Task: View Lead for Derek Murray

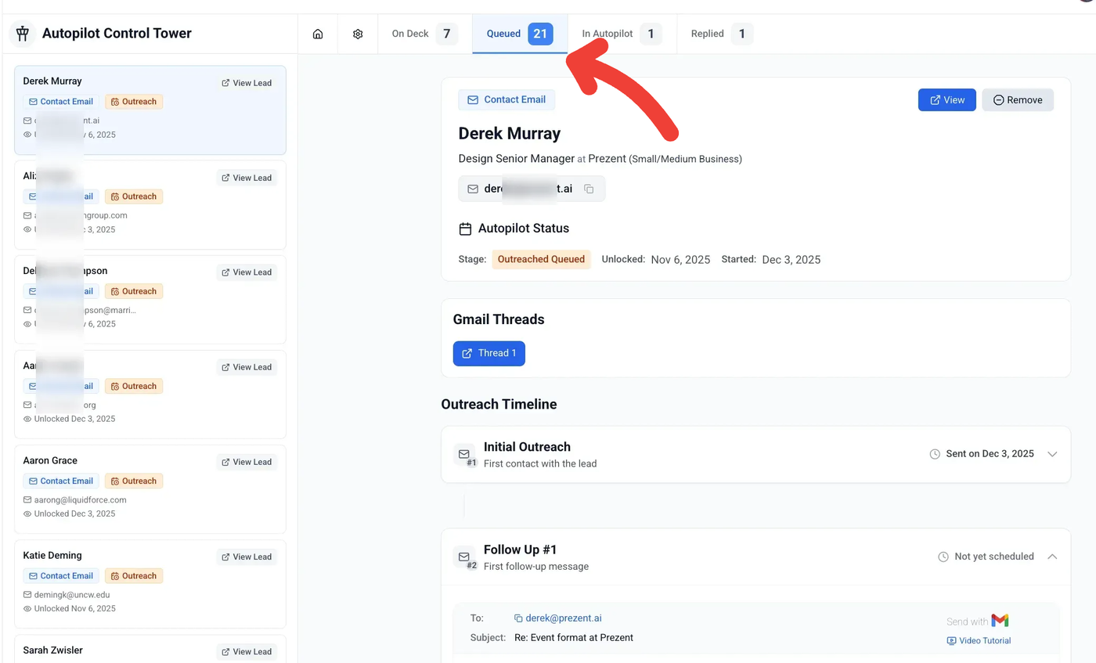Action: point(247,83)
